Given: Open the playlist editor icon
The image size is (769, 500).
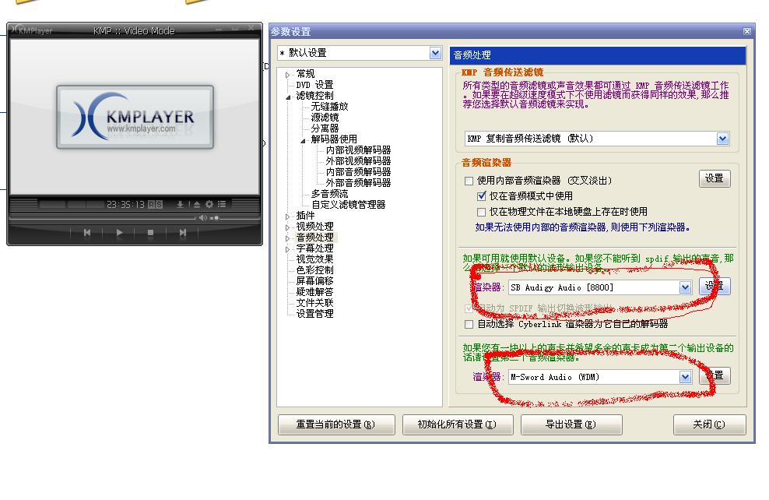Looking at the screenshot, I should (222, 204).
